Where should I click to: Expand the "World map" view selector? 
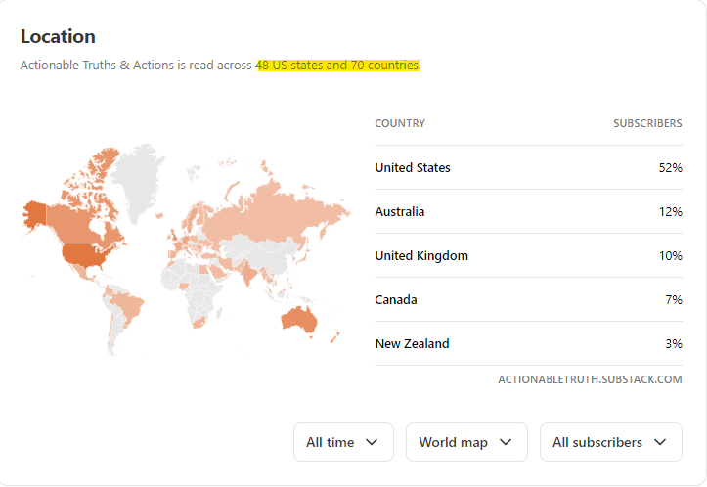coord(465,442)
